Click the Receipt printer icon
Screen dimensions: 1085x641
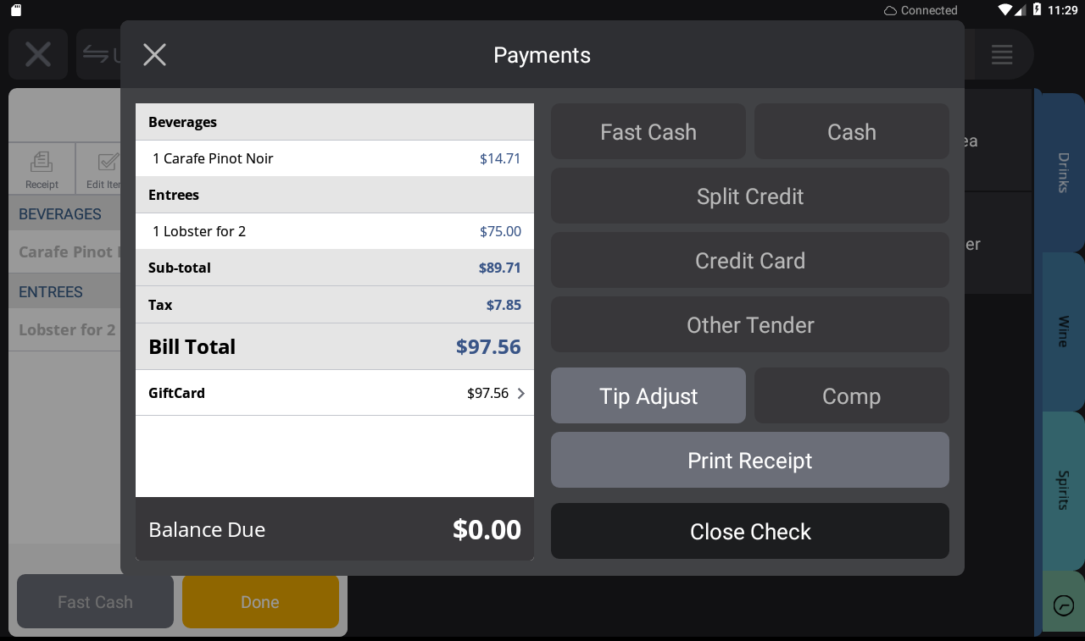[42, 162]
